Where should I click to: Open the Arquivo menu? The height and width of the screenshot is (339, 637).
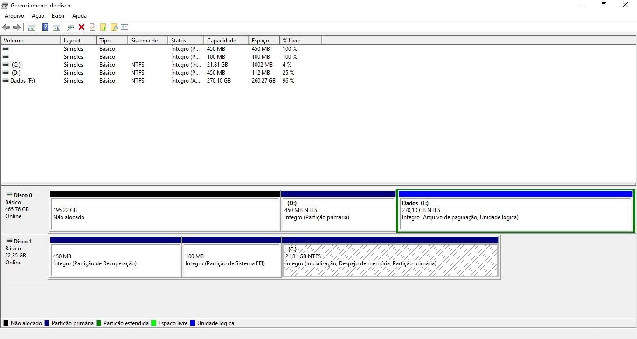[14, 16]
